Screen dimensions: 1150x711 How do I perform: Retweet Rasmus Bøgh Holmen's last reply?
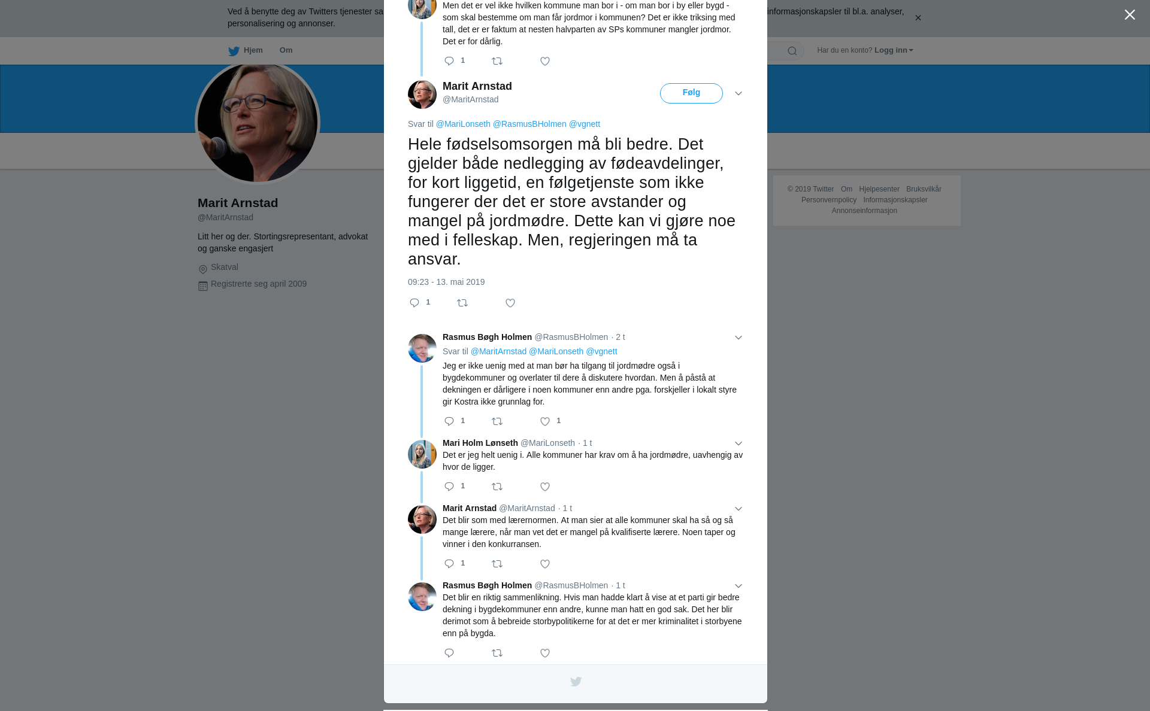tap(497, 653)
